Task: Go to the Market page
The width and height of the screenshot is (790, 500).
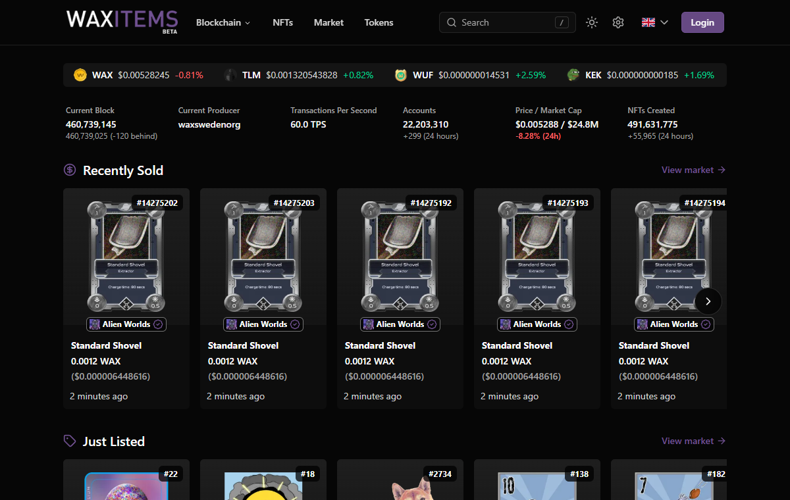Action: 329,22
